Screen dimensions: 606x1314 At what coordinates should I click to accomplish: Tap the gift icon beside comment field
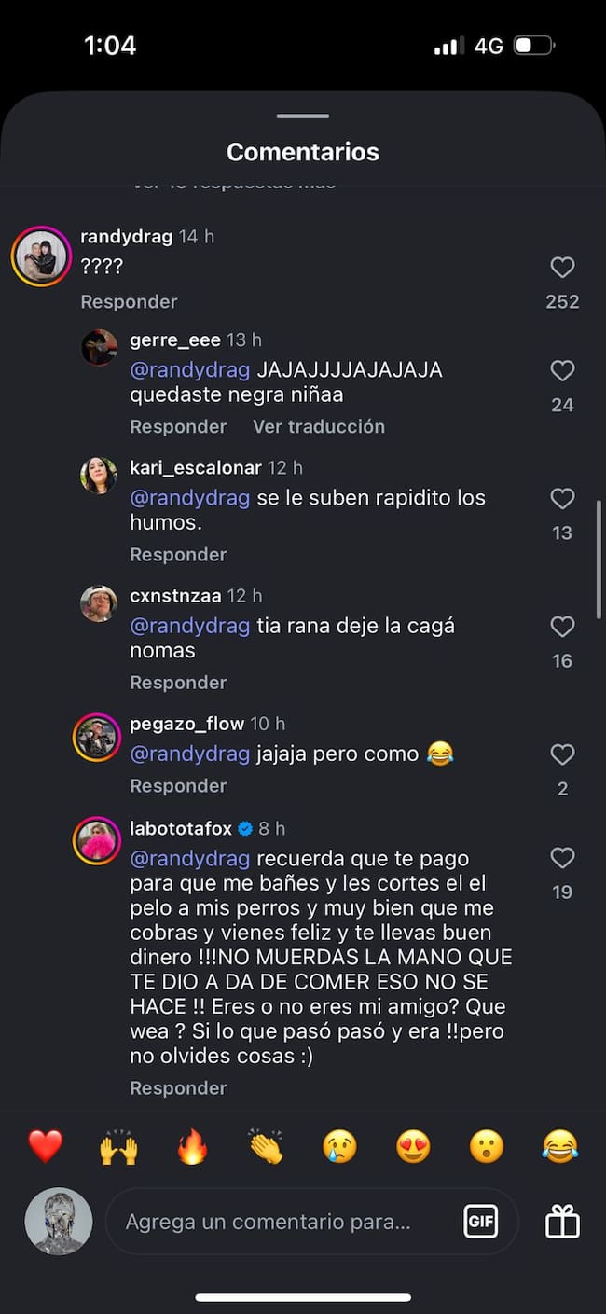point(560,1221)
